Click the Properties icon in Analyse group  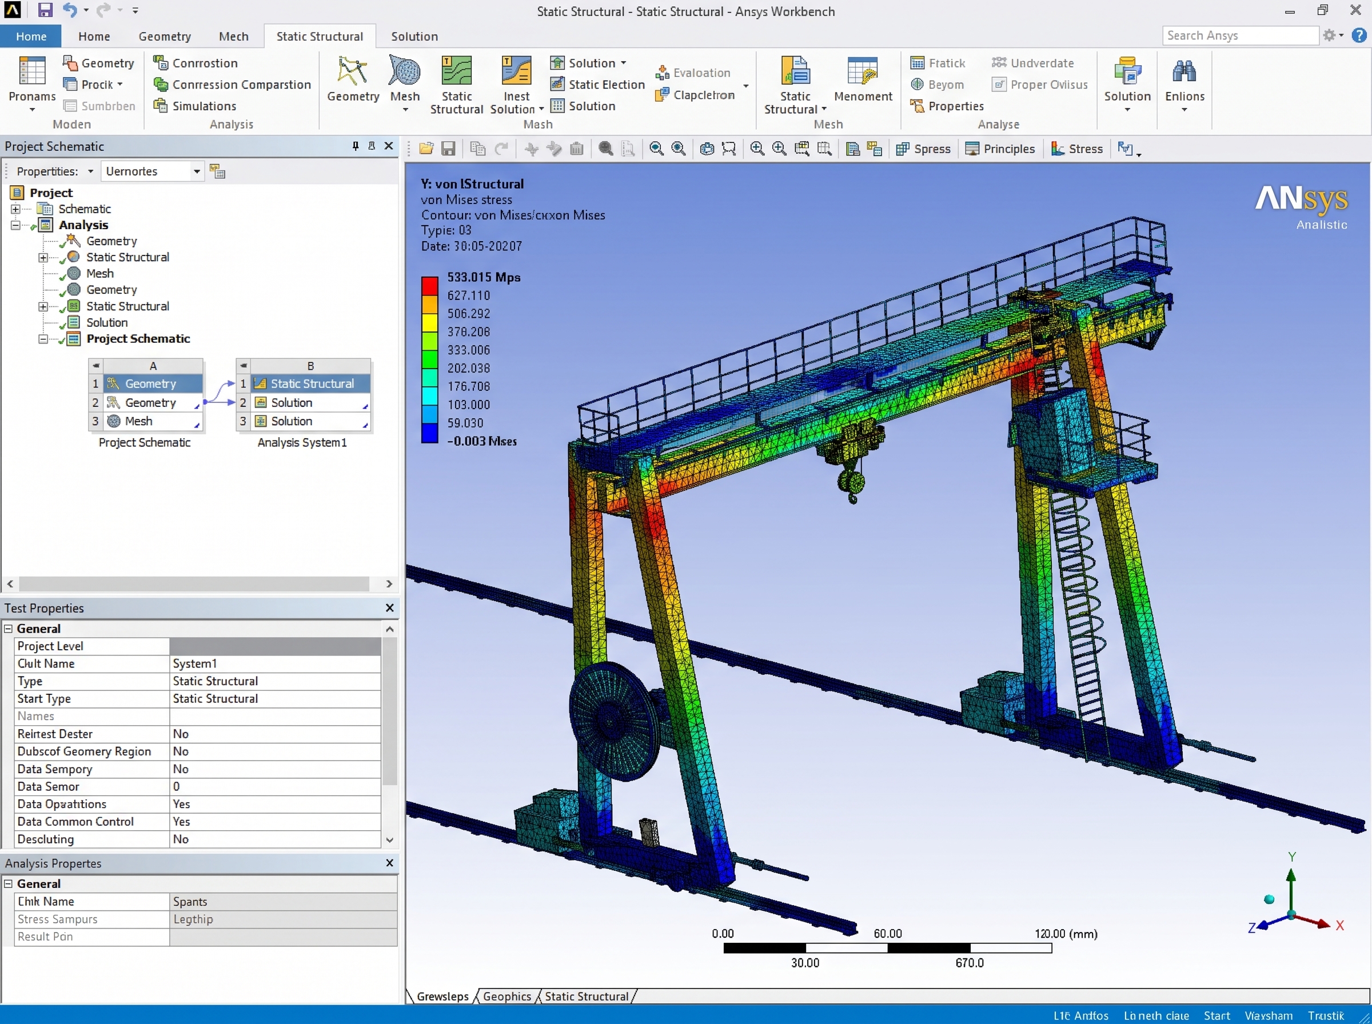917,105
